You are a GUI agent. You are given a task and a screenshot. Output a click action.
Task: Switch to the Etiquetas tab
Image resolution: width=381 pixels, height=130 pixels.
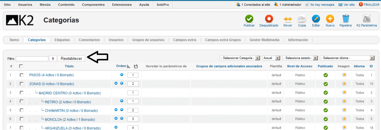(x=62, y=40)
